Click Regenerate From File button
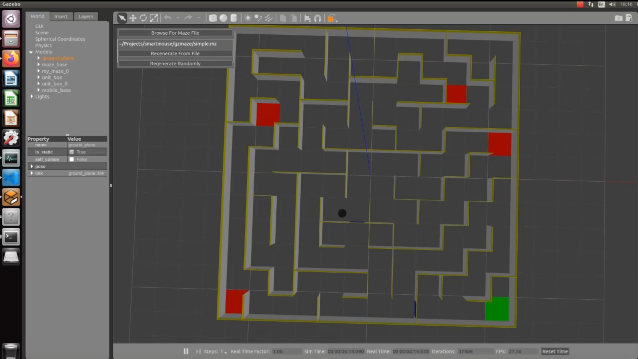The width and height of the screenshot is (638, 359). click(175, 53)
